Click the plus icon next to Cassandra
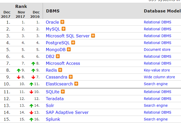Viewport: 181px width, 123px height. (71, 77)
